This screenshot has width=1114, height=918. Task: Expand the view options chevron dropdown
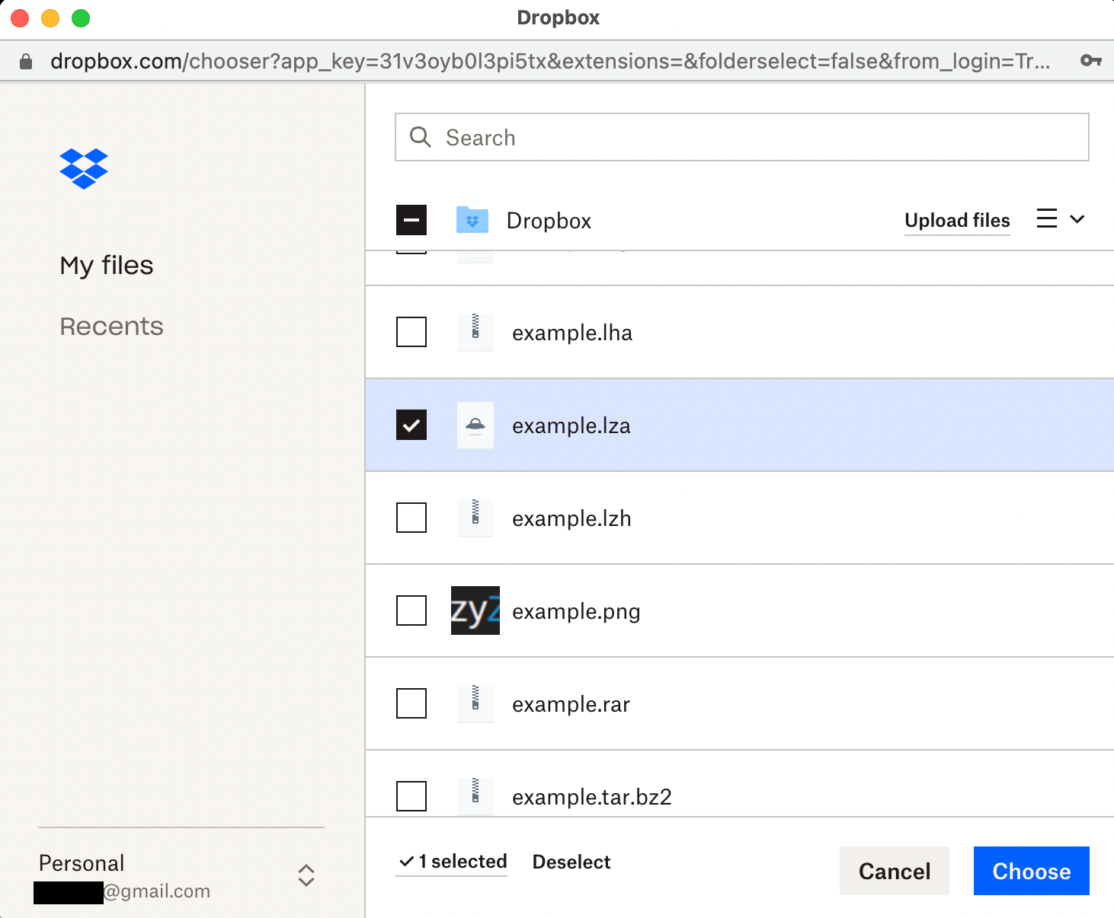[1077, 219]
